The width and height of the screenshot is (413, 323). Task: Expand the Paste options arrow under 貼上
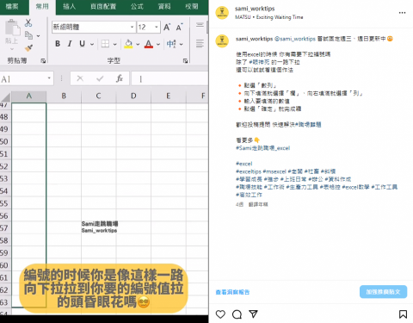[x=12, y=49]
